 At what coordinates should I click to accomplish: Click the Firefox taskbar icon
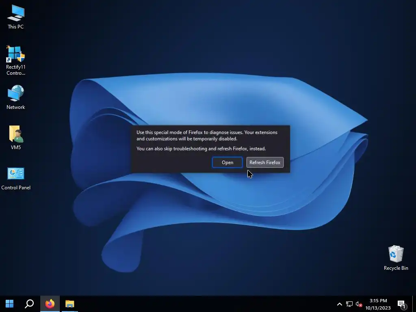50,304
